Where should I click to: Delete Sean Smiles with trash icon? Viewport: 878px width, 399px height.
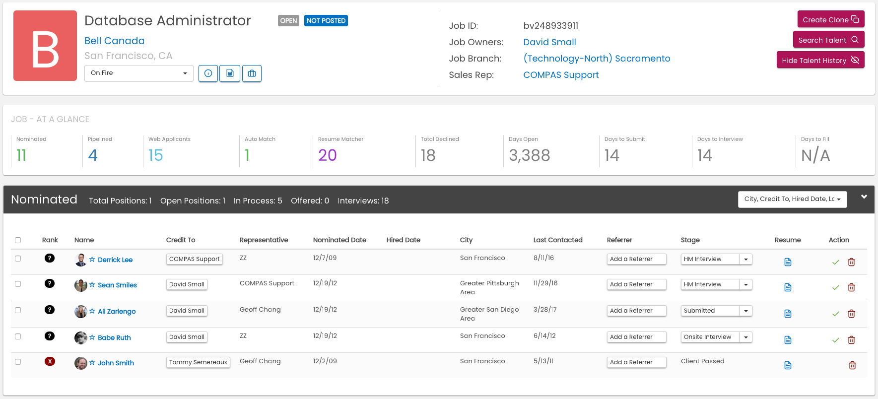point(852,287)
